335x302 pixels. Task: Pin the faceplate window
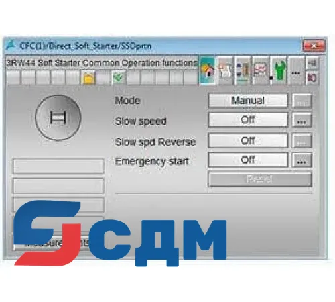point(312,63)
